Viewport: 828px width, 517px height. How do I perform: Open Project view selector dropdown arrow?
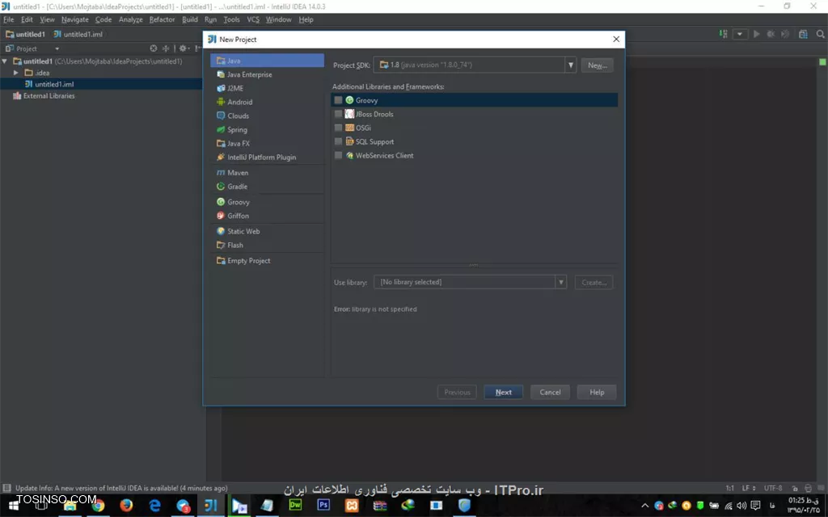(x=57, y=48)
